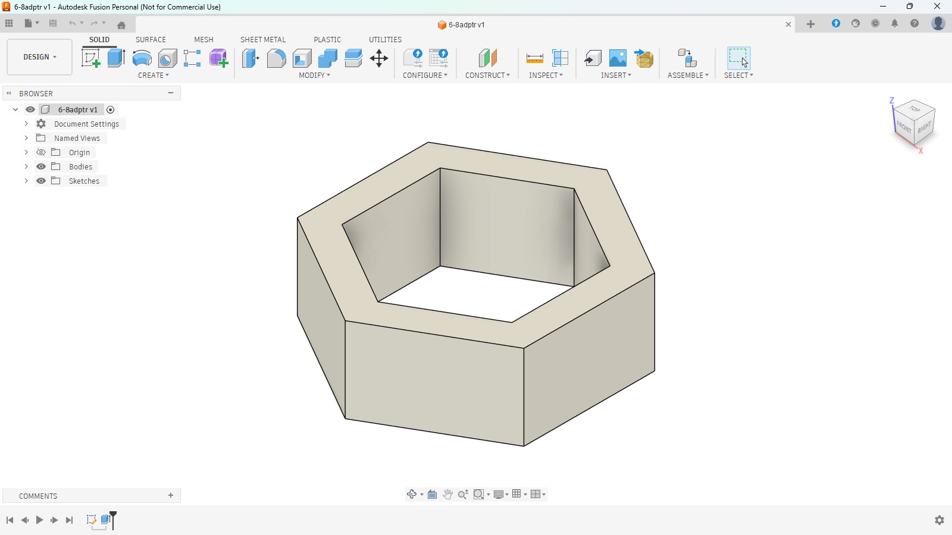Open the New Component assemble icon
This screenshot has height=535, width=952.
pyautogui.click(x=687, y=58)
